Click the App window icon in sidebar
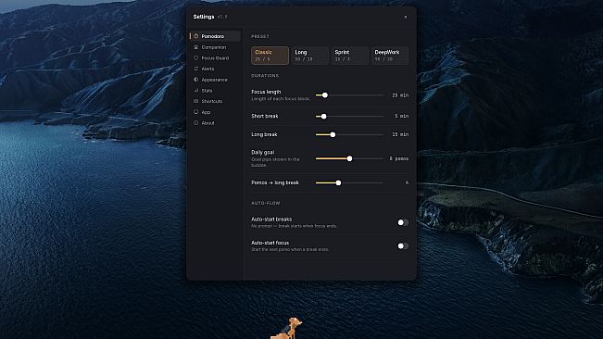603x339 pixels. tap(195, 112)
